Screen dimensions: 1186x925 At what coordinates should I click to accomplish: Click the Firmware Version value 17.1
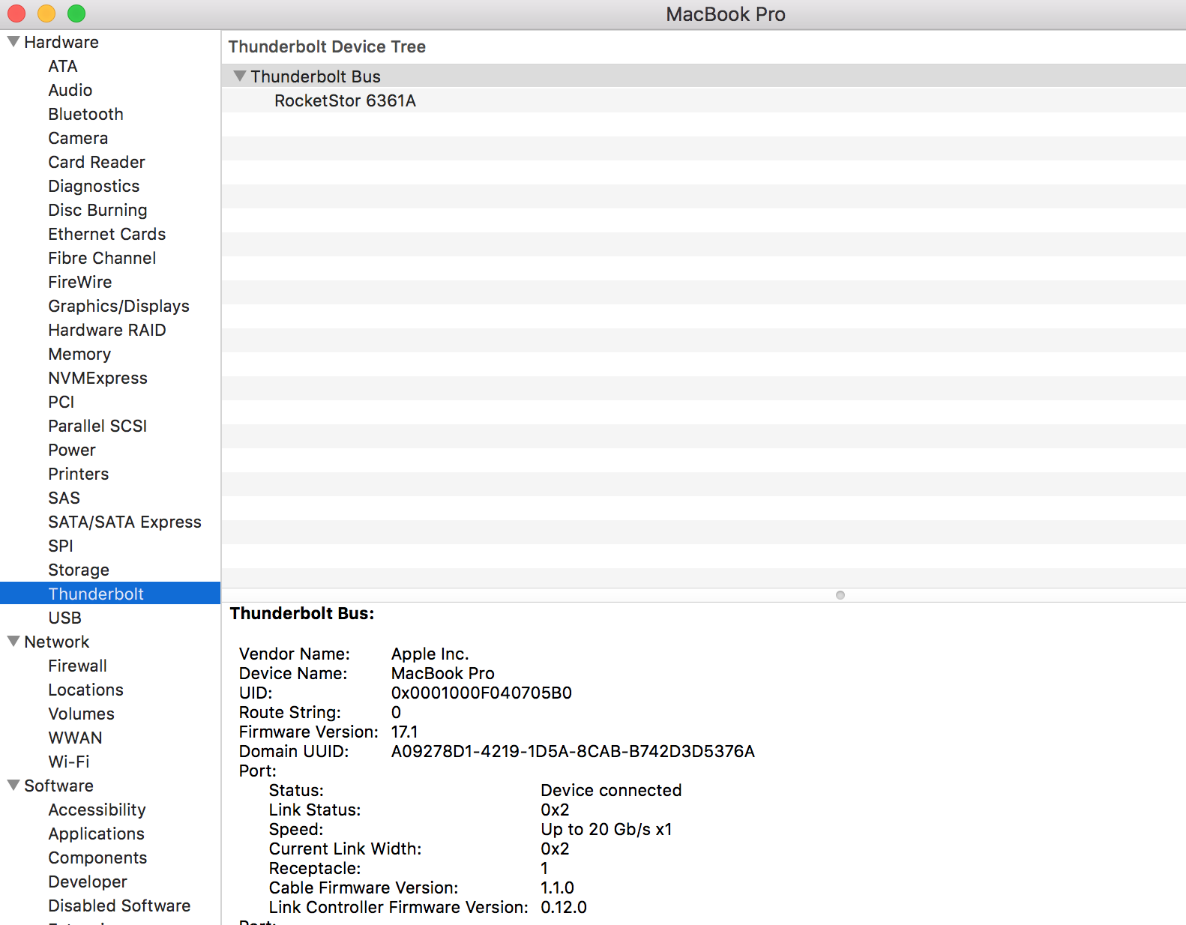coord(405,732)
